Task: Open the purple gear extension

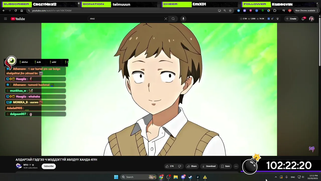Action: 245,11
